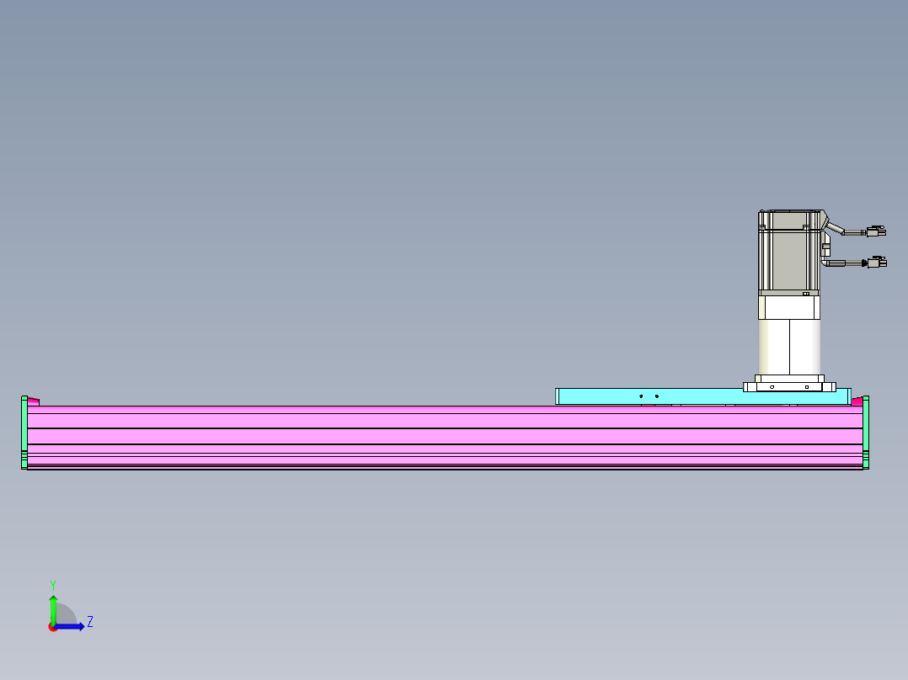Click the Z axis label text
Image resolution: width=908 pixels, height=680 pixels.
click(x=90, y=622)
